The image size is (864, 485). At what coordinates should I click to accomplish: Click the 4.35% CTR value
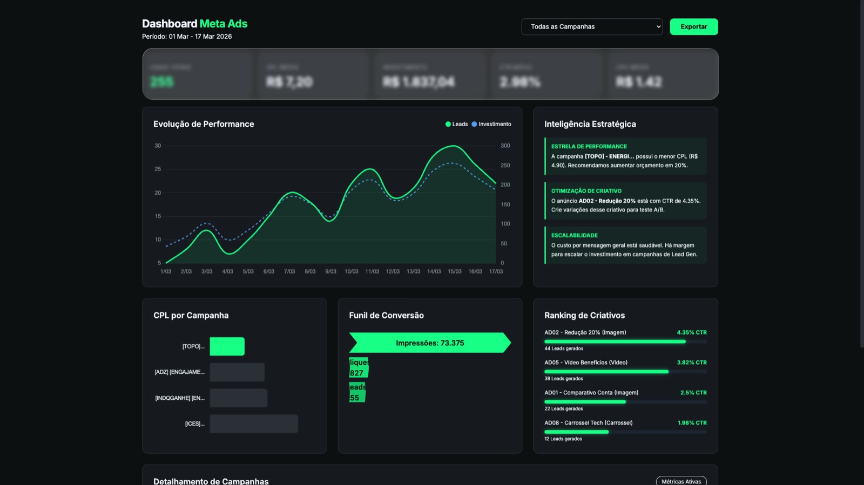click(692, 332)
